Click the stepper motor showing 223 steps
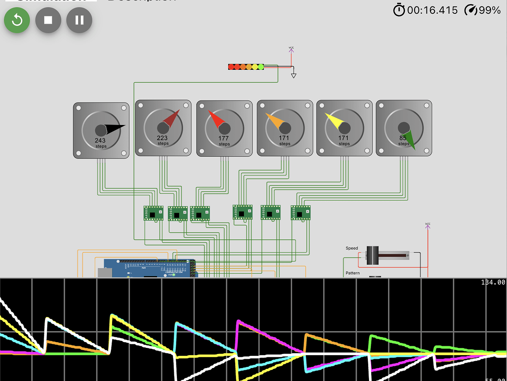This screenshot has height=381, width=507. point(163,128)
